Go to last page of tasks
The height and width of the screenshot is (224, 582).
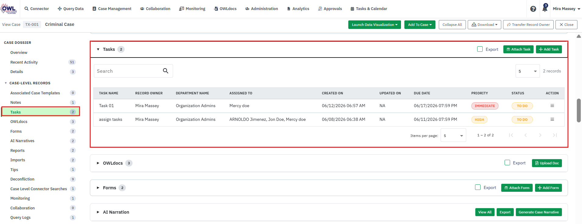coord(555,135)
